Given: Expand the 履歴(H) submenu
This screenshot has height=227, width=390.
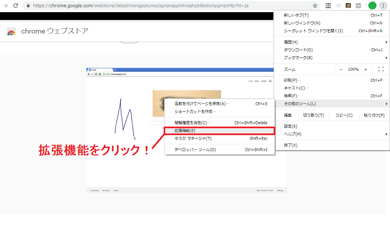Looking at the screenshot, I should tap(332, 42).
